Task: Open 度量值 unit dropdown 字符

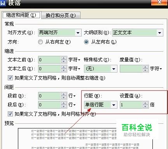Action: tap(156, 69)
